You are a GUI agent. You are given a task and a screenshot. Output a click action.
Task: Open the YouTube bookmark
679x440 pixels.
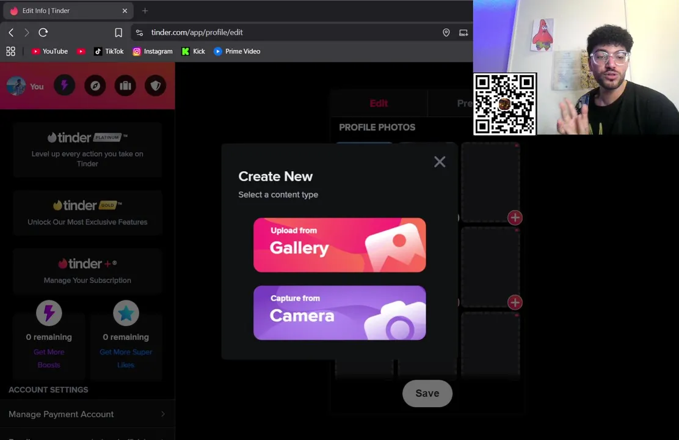pyautogui.click(x=49, y=51)
